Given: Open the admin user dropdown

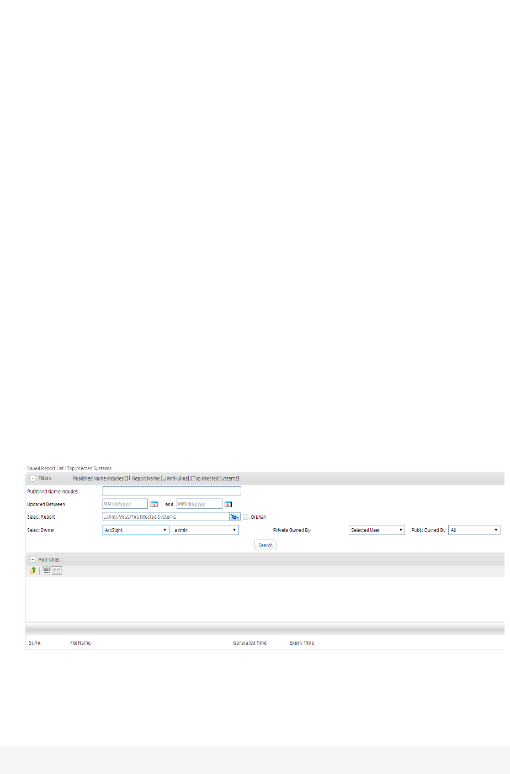Looking at the screenshot, I should tap(205, 530).
